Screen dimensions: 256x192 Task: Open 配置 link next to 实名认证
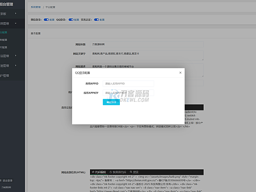click(x=102, y=20)
